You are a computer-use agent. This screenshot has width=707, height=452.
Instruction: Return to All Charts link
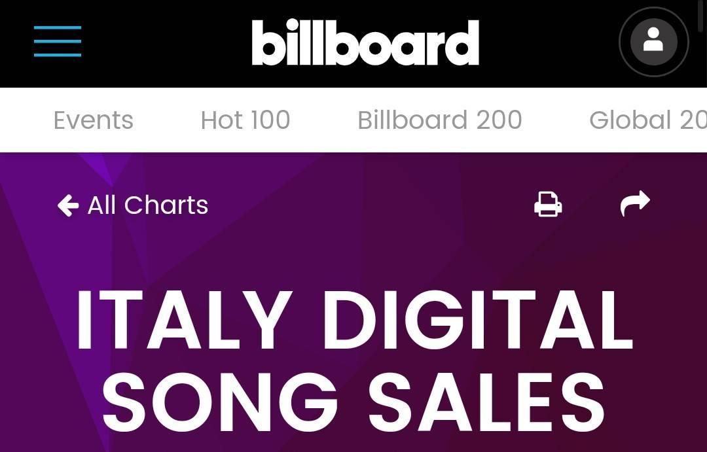click(x=132, y=205)
